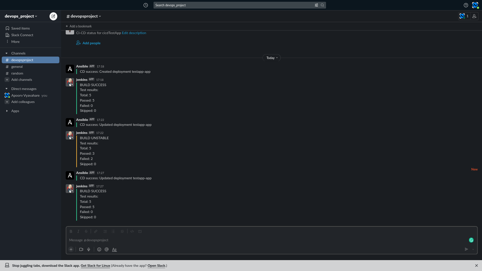
Task: Insert a code block in composer
Action: [140, 231]
